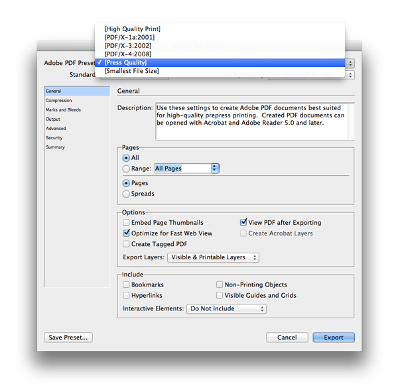
Task: Choose the [High Quality Print] preset
Action: pyautogui.click(x=220, y=29)
